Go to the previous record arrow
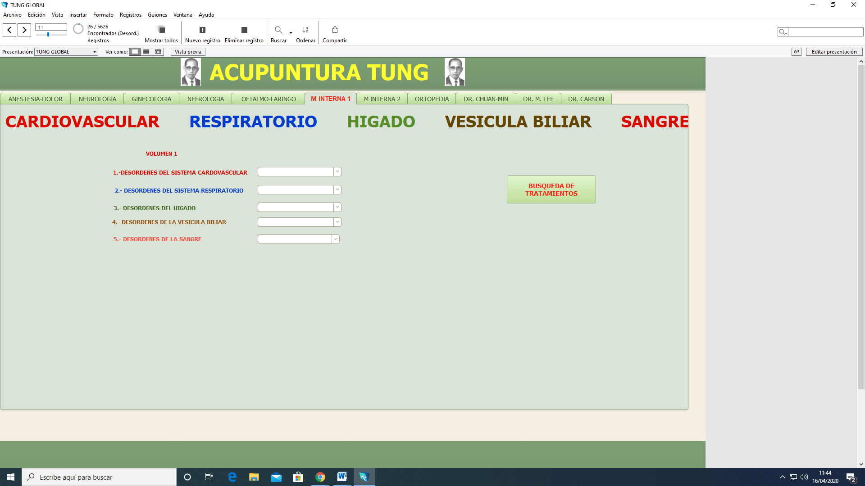This screenshot has width=865, height=486. [x=9, y=30]
